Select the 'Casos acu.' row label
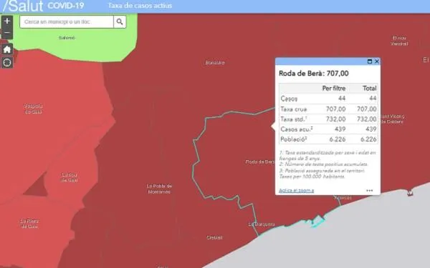This screenshot has width=430, height=268. coord(297,129)
